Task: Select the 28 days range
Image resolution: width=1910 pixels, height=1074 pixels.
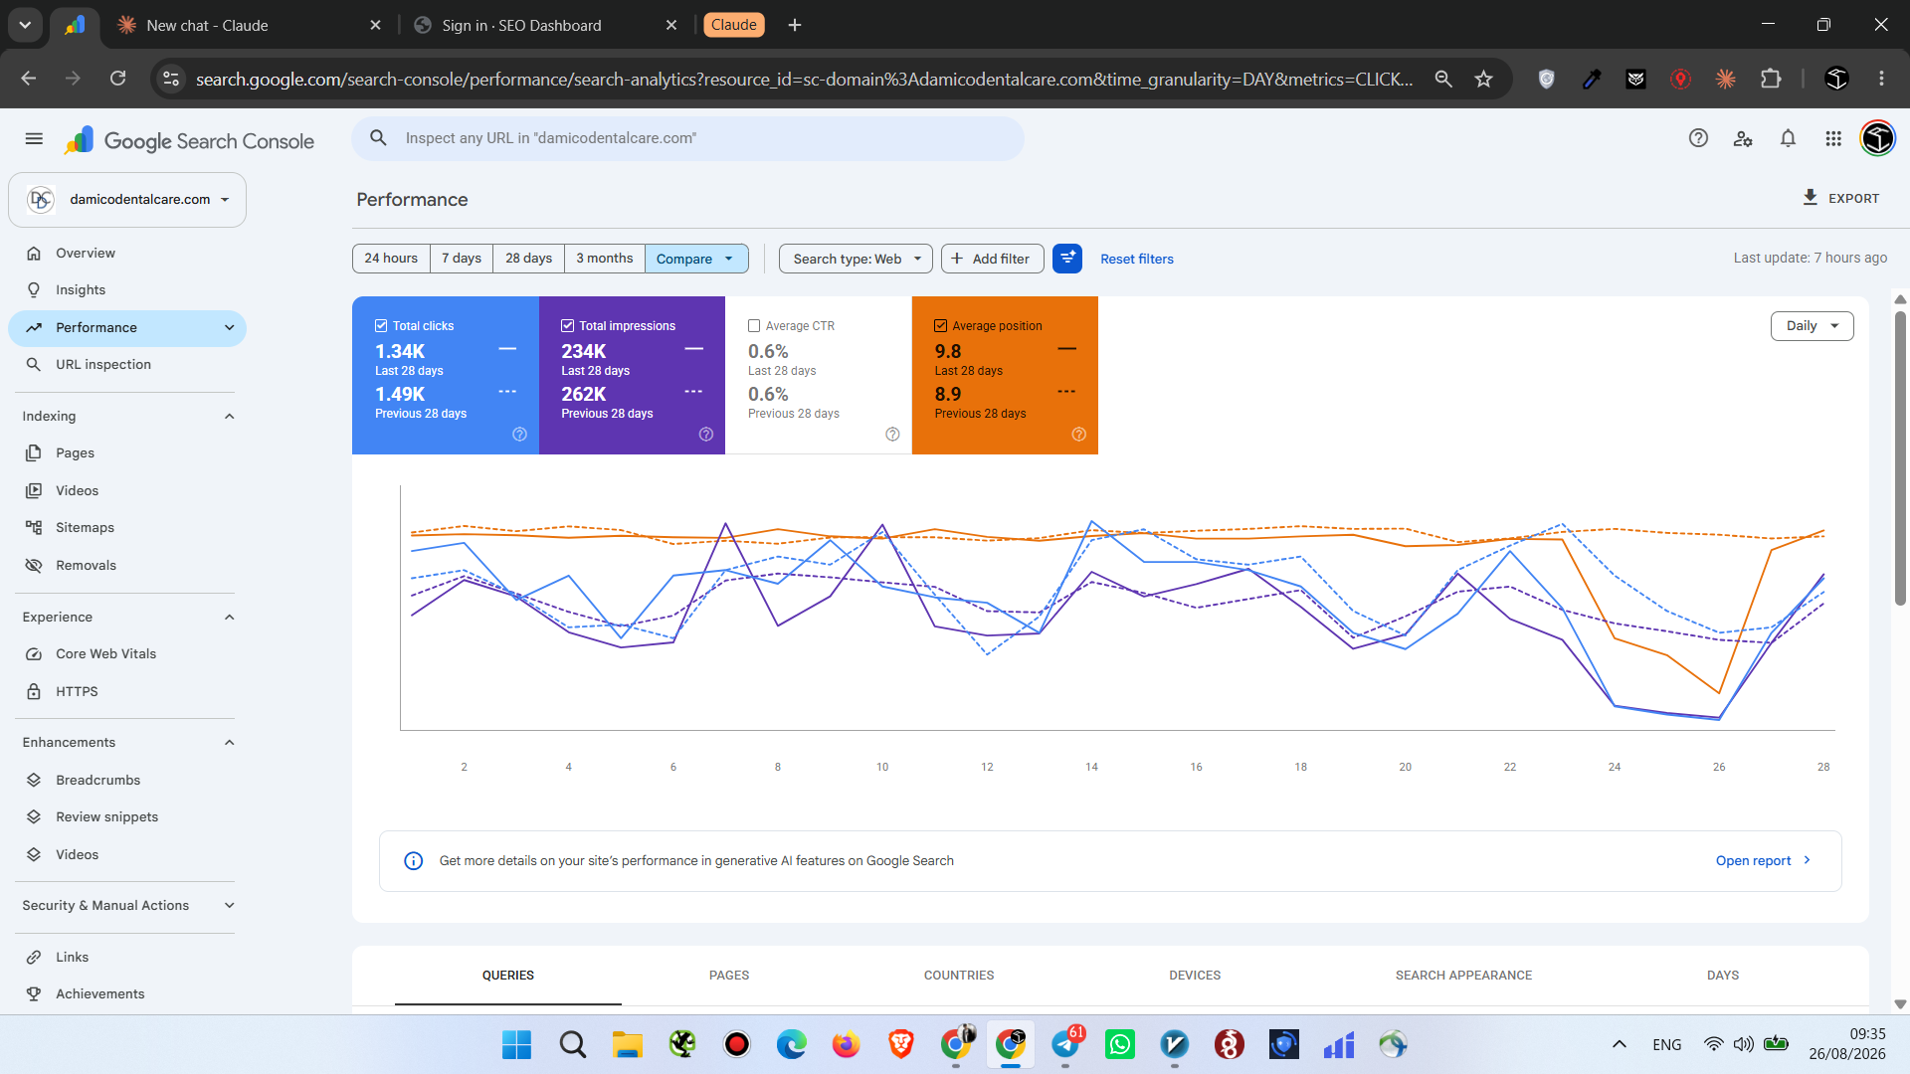Action: click(x=528, y=259)
